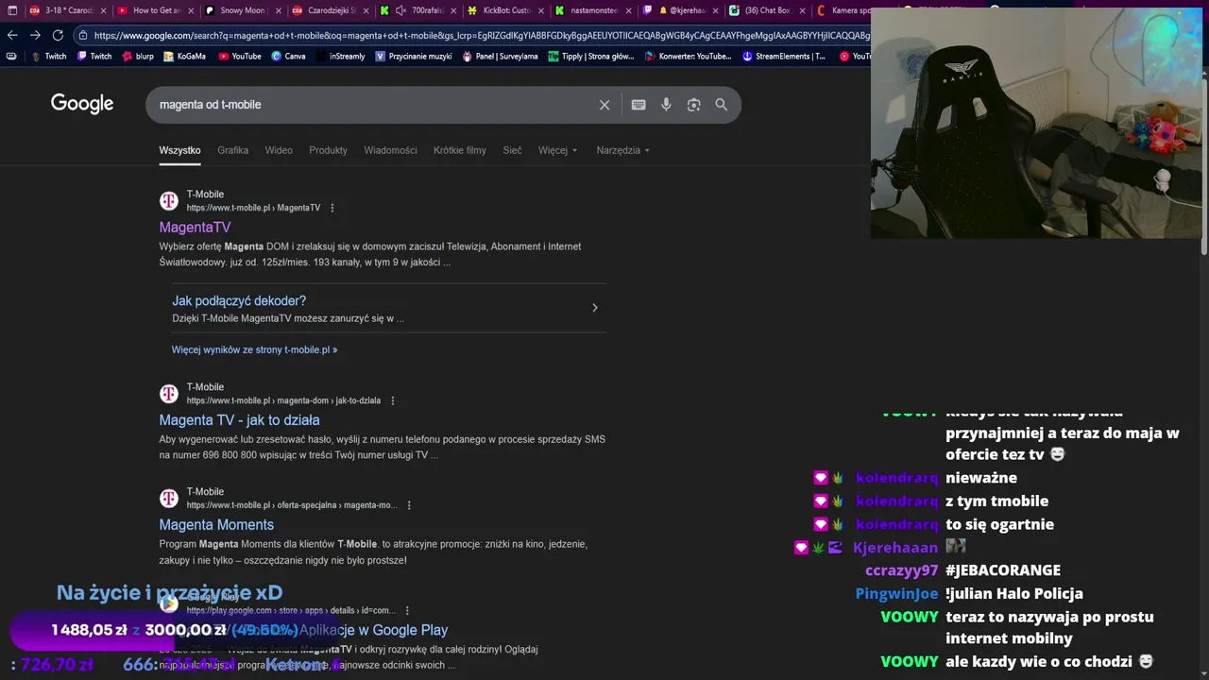This screenshot has height=680, width=1209.
Task: Open options menu for MagentaTV result
Action: [x=332, y=208]
